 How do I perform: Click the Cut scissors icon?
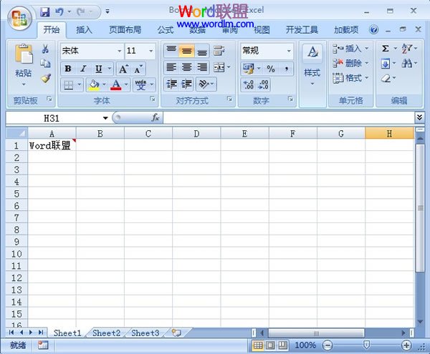(x=45, y=49)
